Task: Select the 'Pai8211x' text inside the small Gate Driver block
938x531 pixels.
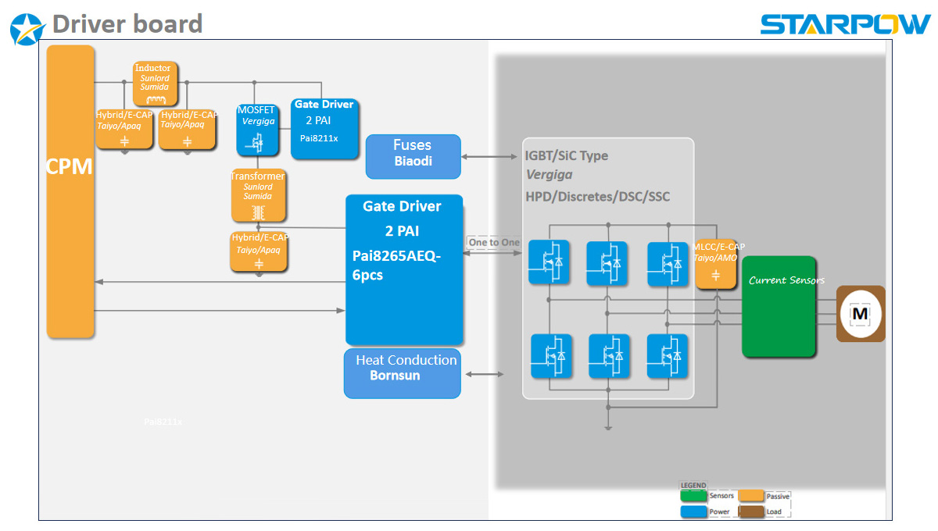Action: (319, 138)
